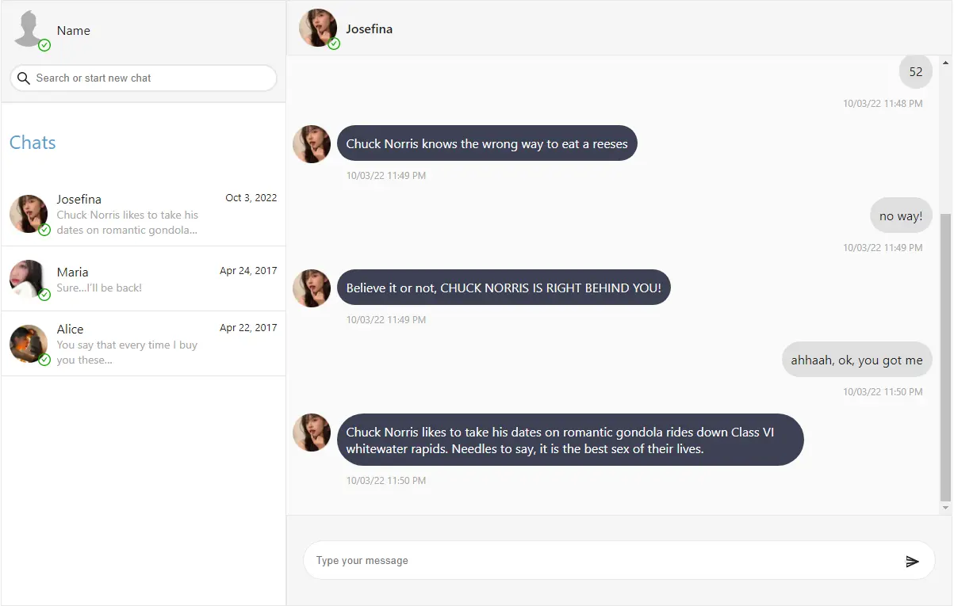Click the green status badge under Name avatar
The image size is (954, 606).
(x=44, y=45)
